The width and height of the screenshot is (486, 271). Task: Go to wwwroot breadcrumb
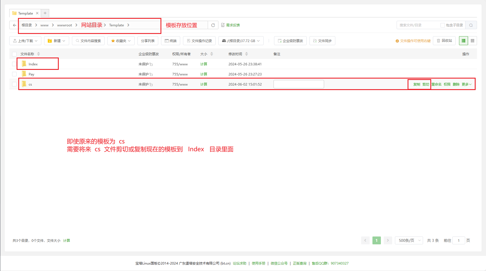click(65, 25)
